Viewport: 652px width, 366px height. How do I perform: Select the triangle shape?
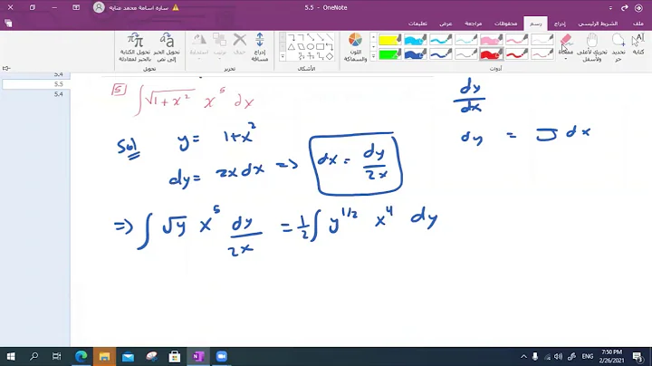click(x=292, y=46)
